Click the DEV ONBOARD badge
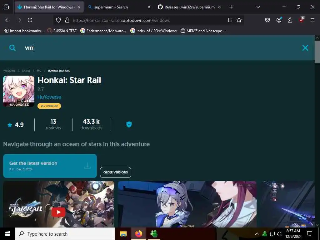320x240 pixels. point(49,106)
